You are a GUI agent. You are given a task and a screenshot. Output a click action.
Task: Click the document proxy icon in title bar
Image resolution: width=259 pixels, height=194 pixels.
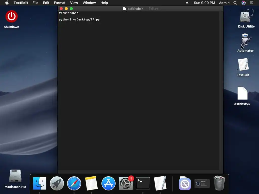[x=124, y=9]
